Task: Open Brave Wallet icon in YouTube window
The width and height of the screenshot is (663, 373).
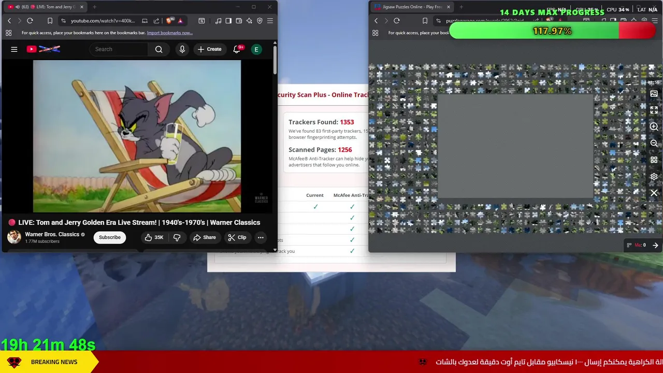Action: coord(239,21)
